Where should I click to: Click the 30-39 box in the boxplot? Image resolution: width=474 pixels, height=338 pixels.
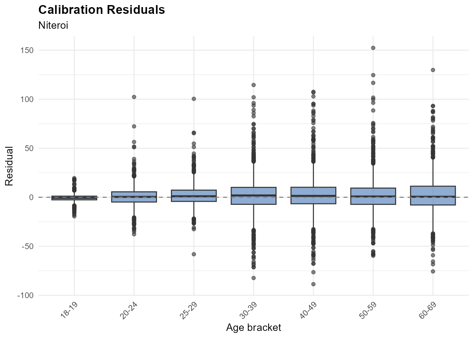(254, 196)
